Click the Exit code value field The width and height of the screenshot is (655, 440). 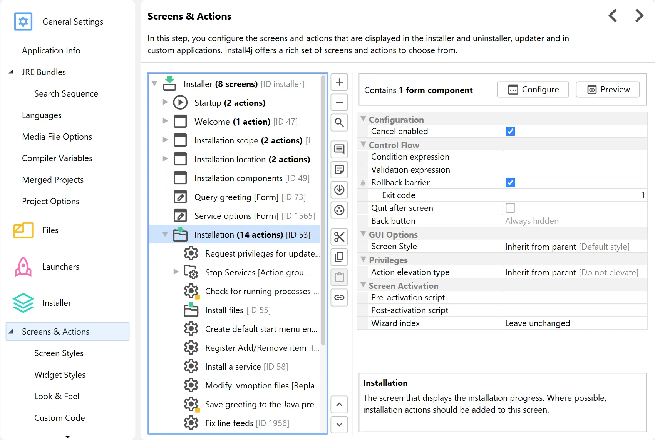coord(575,195)
